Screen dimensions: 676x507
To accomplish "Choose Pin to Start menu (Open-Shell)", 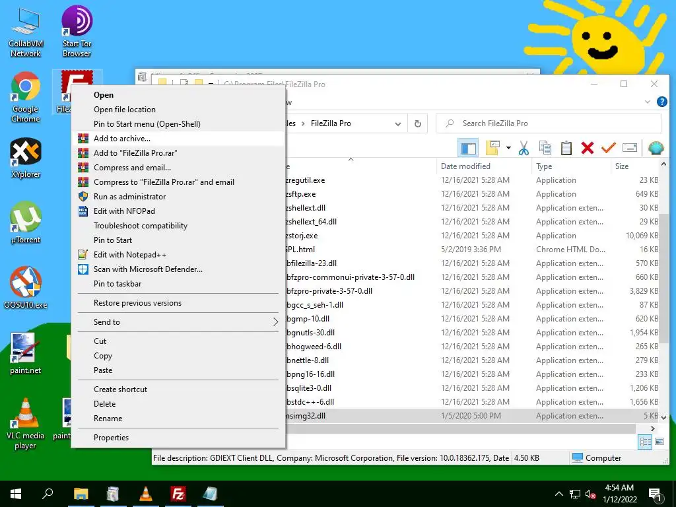I will [178, 124].
